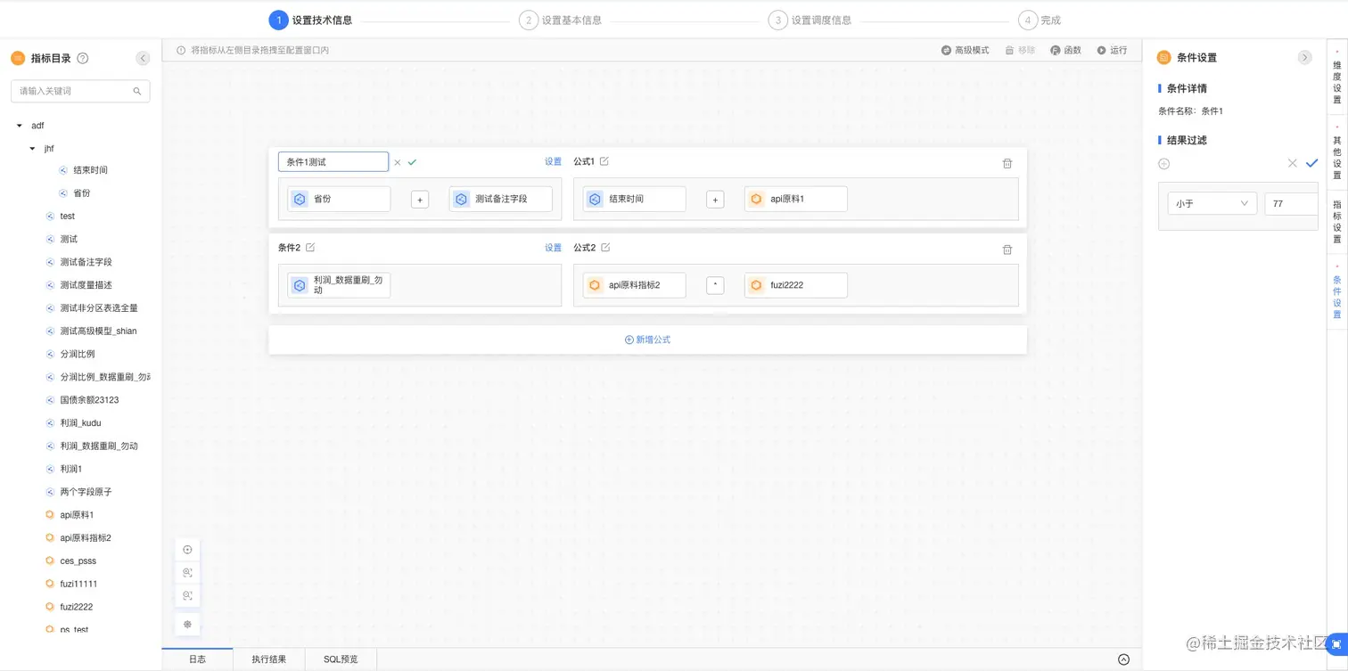
Task: Collapse the adf tree node
Action: [x=20, y=126]
